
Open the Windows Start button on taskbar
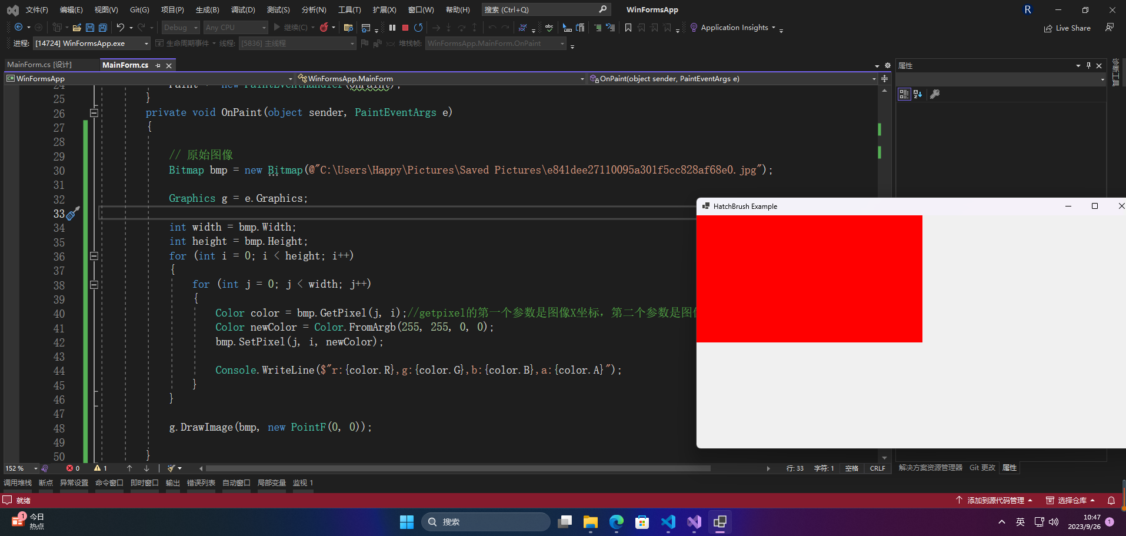[407, 522]
